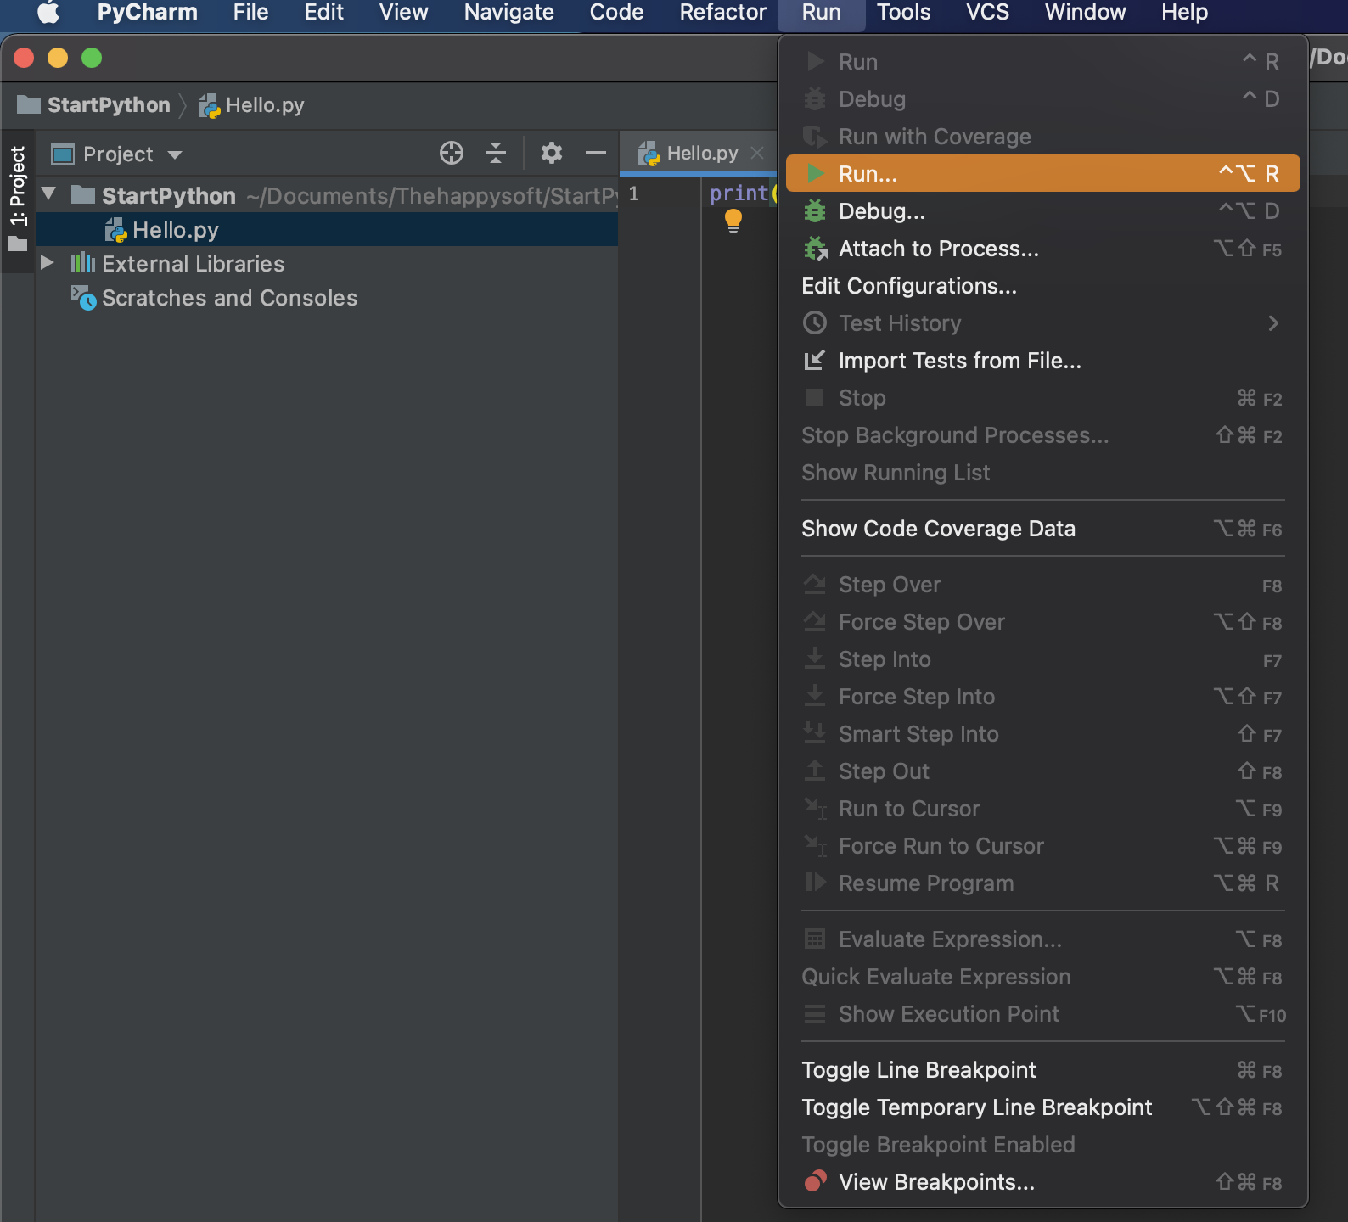Viewport: 1348px width, 1222px height.
Task: Click the Step Over icon in menu
Action: 815,584
